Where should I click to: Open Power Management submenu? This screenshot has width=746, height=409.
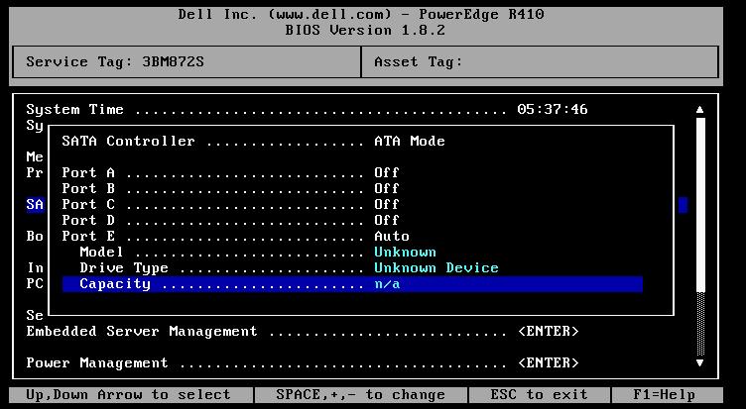point(303,362)
